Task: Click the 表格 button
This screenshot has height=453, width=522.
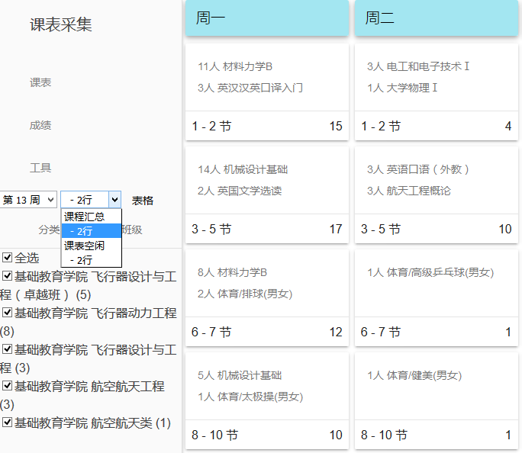Action: [x=143, y=201]
